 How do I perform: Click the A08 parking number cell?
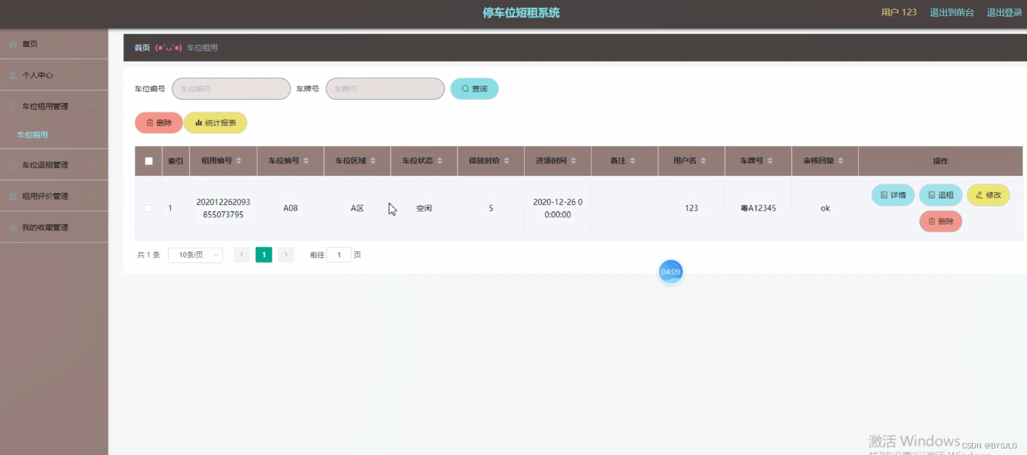coord(290,208)
